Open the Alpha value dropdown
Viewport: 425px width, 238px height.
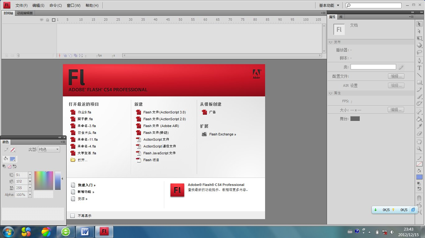[30, 195]
